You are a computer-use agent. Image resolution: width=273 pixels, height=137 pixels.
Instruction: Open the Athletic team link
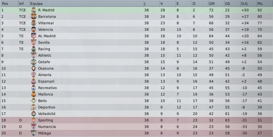tap(45, 55)
